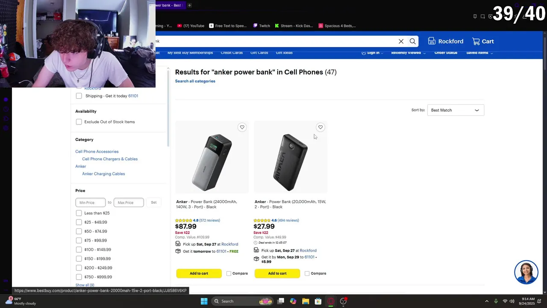The height and width of the screenshot is (308, 547).
Task: Tick Compare for the $27.99 power bank
Action: coord(307,273)
